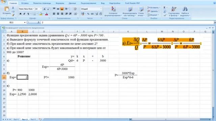
Task: Click the AutoSum sigma icon
Action: (x=164, y=7)
